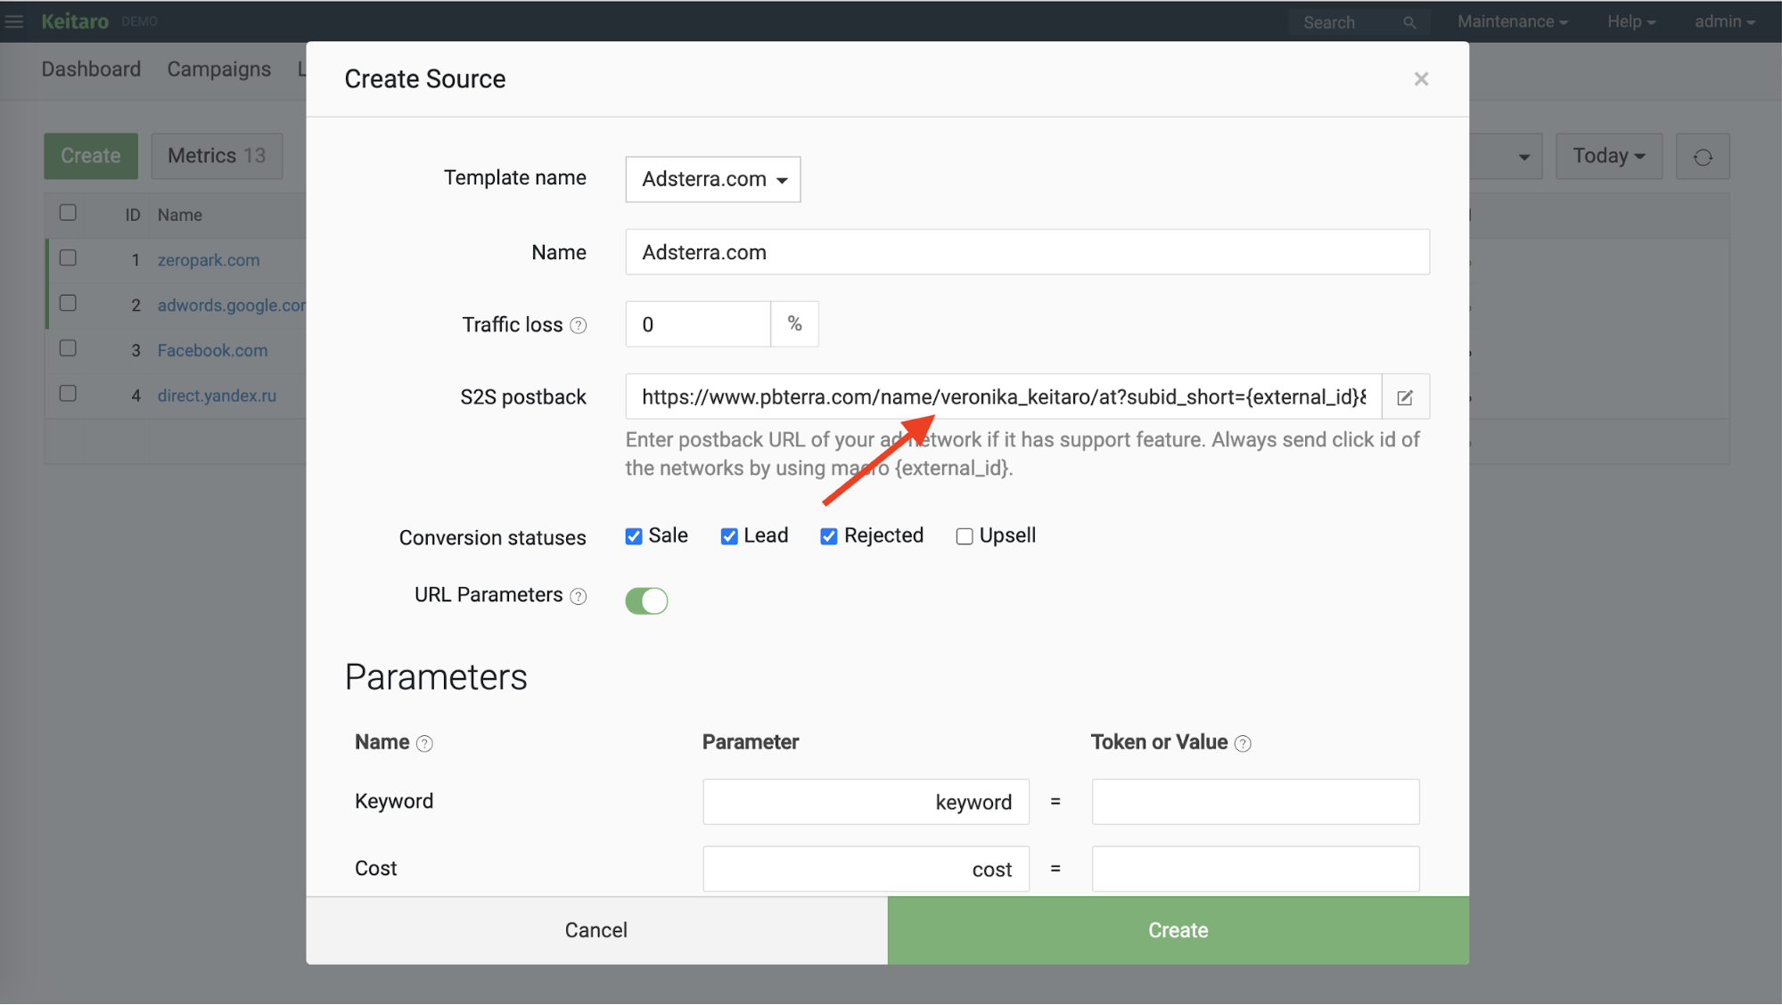1782x1005 pixels.
Task: Click the URL Parameters help icon
Action: pos(579,595)
